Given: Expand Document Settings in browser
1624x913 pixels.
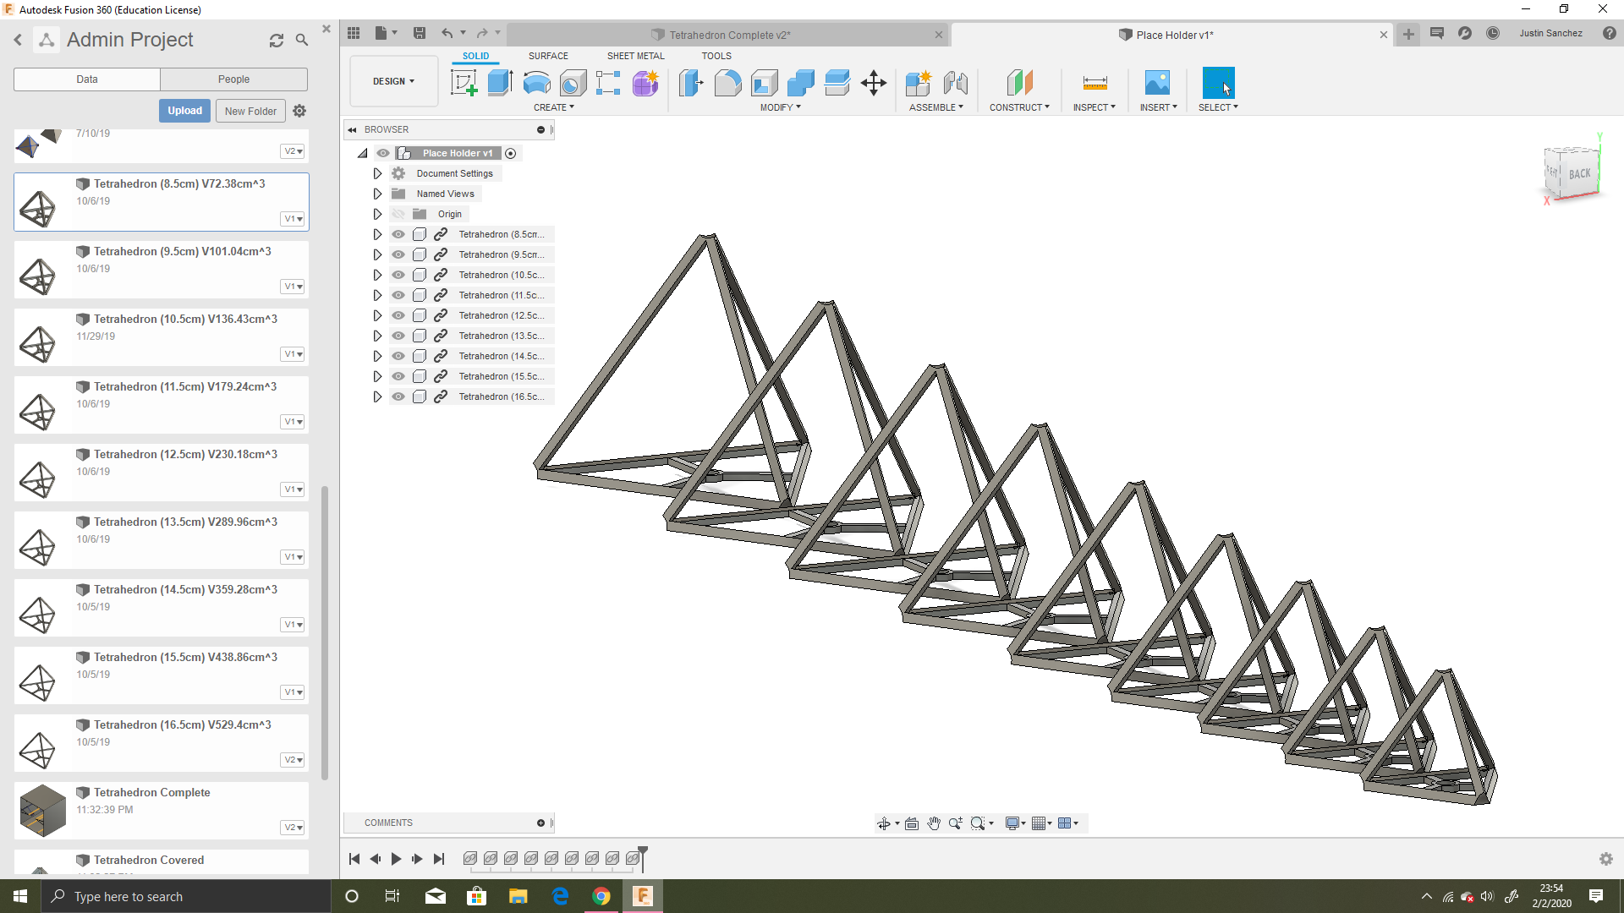Looking at the screenshot, I should 377,173.
